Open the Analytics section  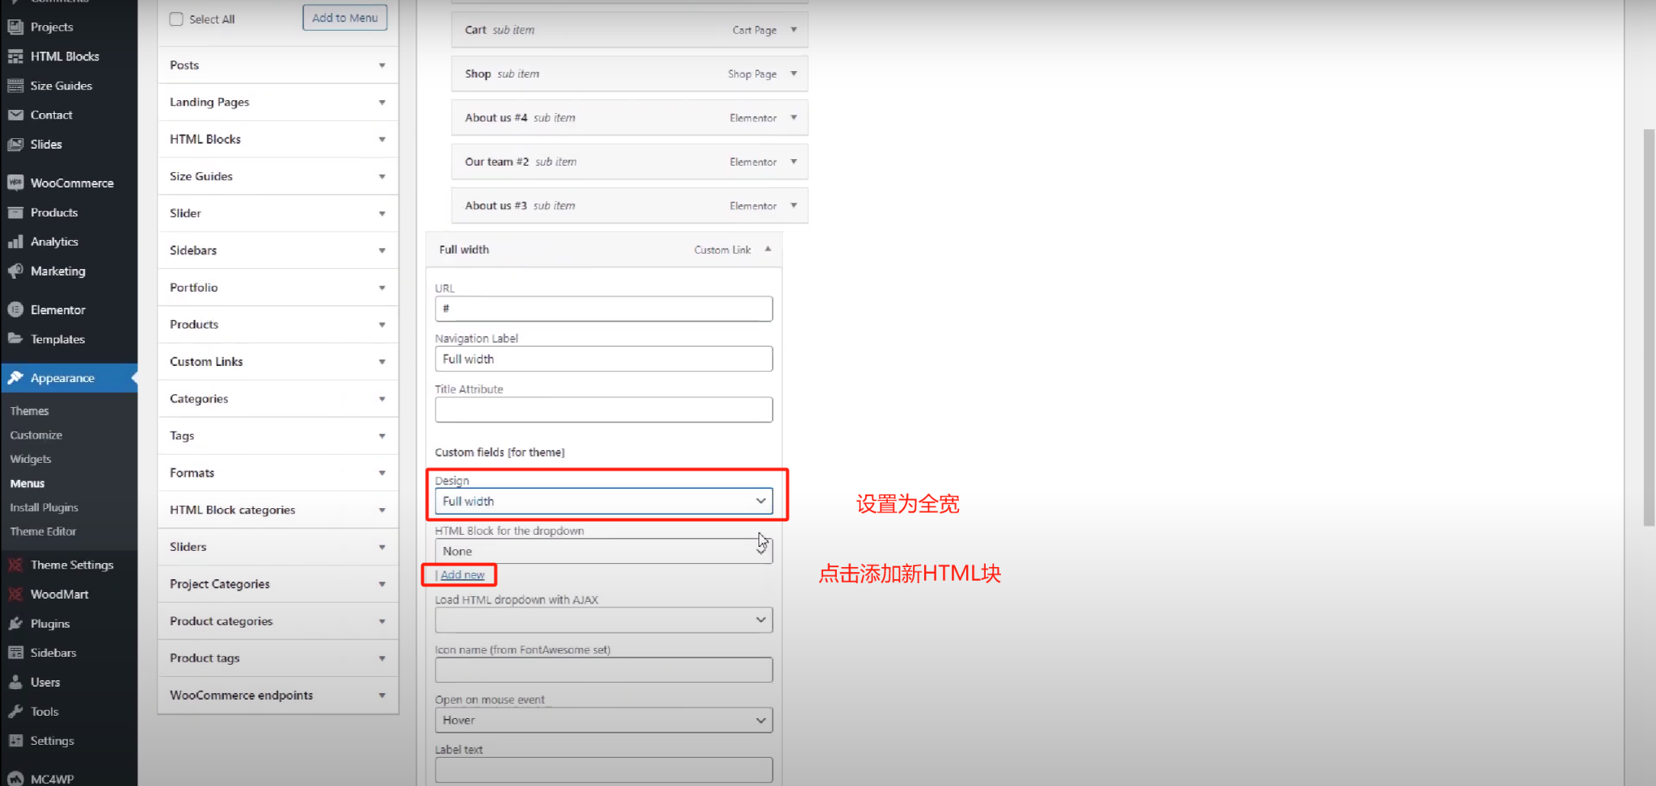[x=54, y=241]
